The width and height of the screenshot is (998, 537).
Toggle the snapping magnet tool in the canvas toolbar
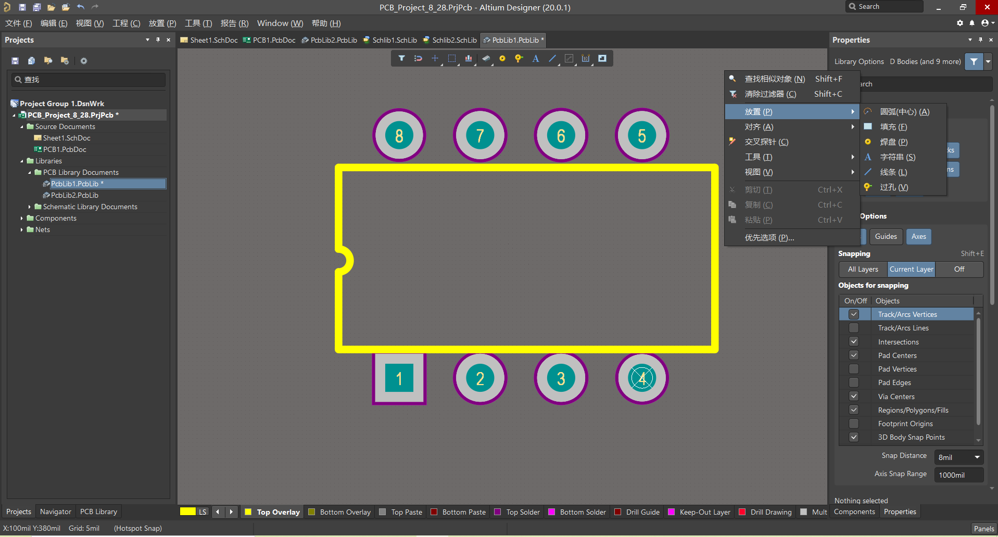click(418, 58)
